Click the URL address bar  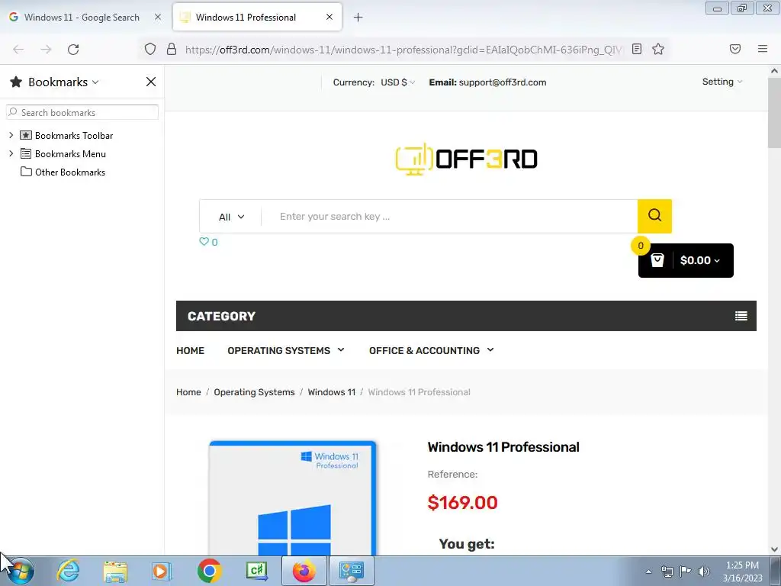(403, 50)
